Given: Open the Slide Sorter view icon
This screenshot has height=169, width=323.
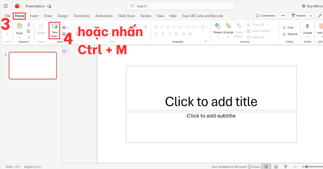Looking at the screenshot, I should tap(276, 167).
